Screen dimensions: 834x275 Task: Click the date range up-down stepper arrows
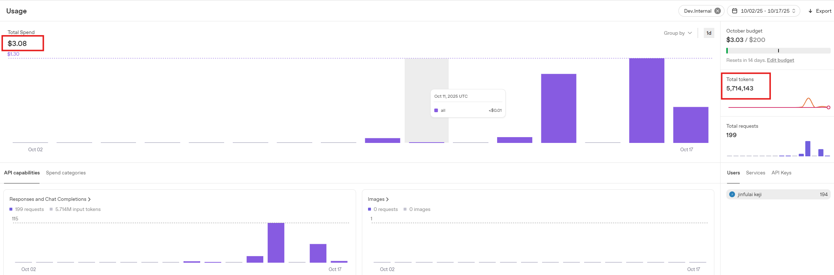coord(794,11)
